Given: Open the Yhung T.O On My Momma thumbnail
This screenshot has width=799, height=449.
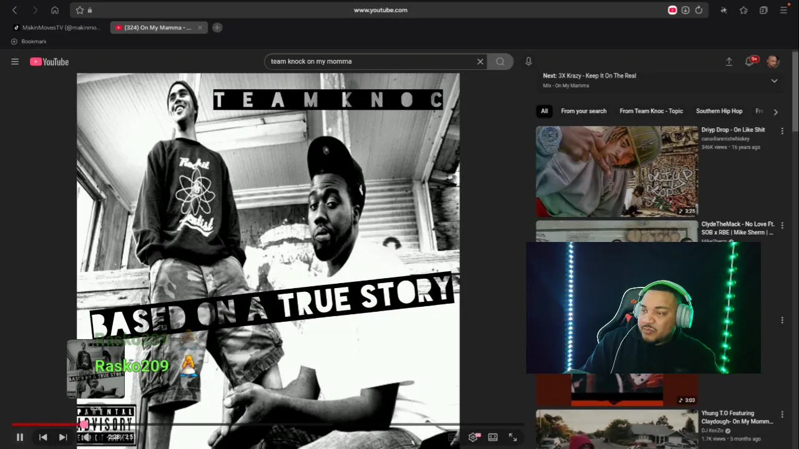Looking at the screenshot, I should point(617,429).
